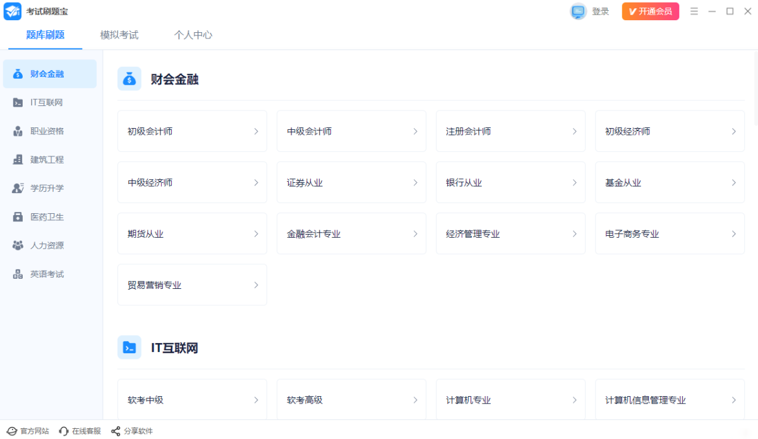758x439 pixels.
Task: Open the 人力资源 people icon
Action: click(x=18, y=245)
